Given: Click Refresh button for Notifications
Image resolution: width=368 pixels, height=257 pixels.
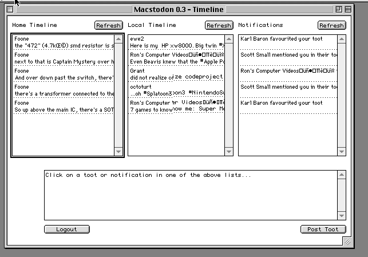Looking at the screenshot, I should point(331,26).
